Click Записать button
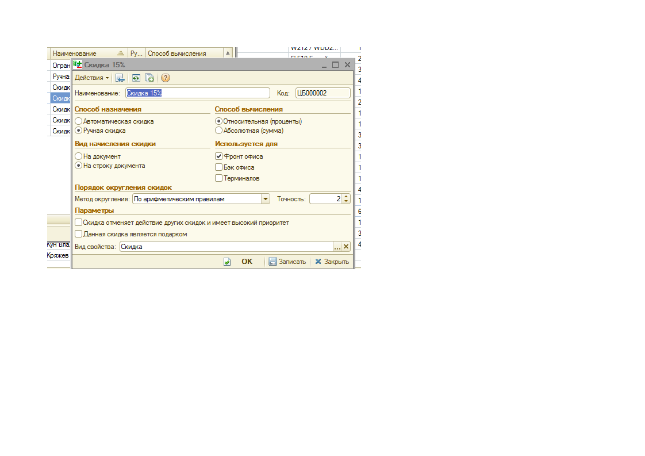This screenshot has height=456, width=645. tap(287, 262)
